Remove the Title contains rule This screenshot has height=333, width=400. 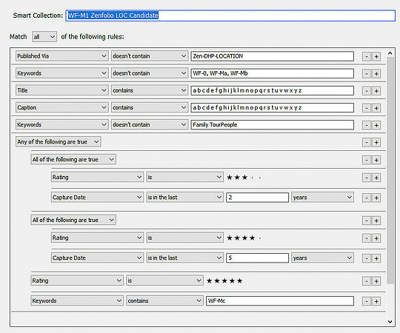367,91
